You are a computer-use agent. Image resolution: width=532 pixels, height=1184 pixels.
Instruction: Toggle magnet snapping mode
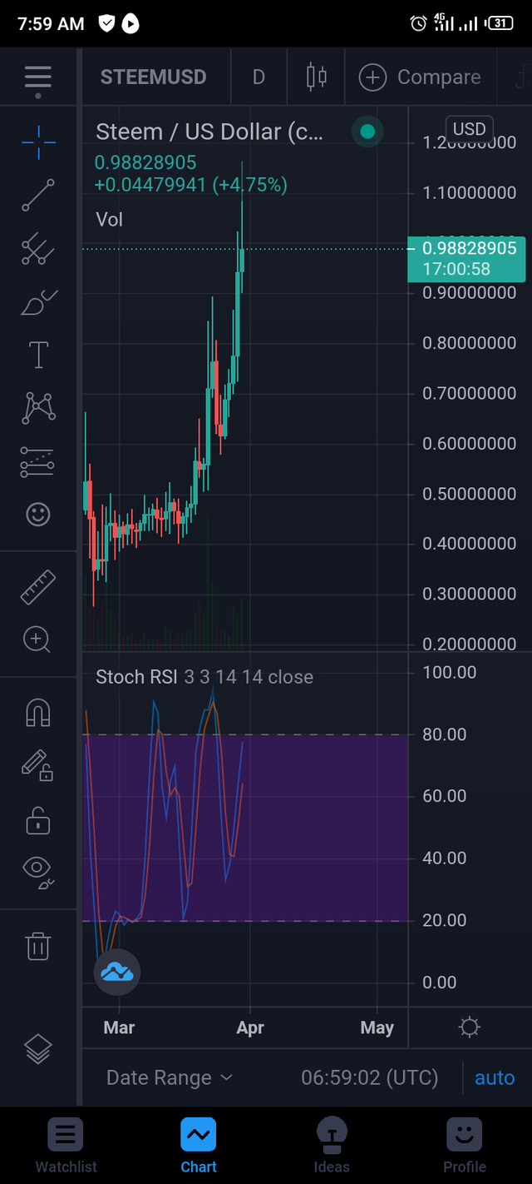(x=38, y=714)
